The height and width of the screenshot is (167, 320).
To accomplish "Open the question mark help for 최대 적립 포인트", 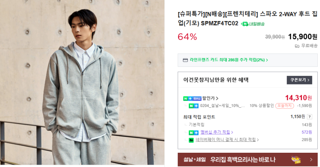I will point(309,117).
